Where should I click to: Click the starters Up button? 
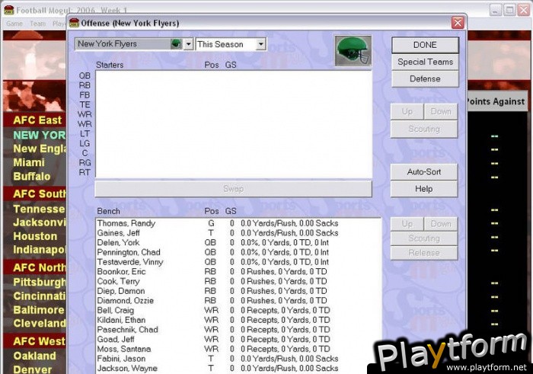pyautogui.click(x=407, y=111)
